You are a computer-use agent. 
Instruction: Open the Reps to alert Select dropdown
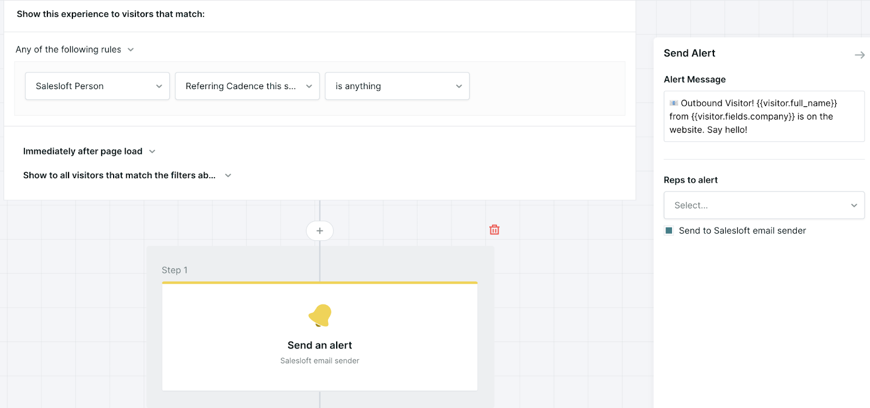pos(764,205)
